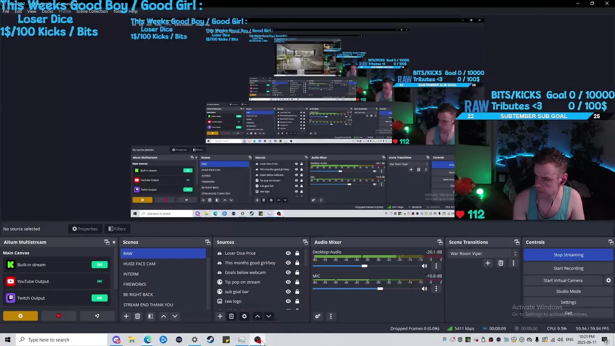Open the Windows Start menu

click(8, 340)
